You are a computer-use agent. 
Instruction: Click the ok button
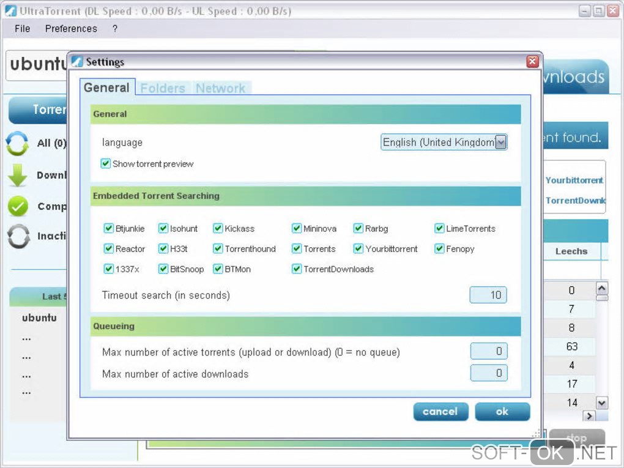[x=502, y=412]
